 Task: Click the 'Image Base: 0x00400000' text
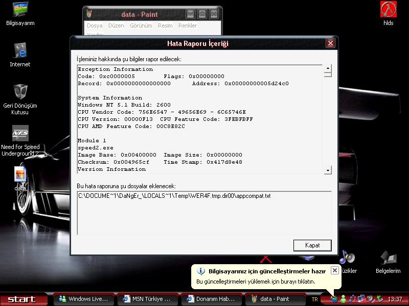click(117, 155)
